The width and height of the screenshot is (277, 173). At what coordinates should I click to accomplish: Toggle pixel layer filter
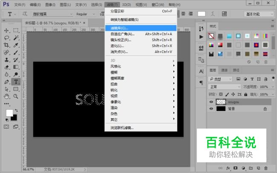[x=238, y=79]
